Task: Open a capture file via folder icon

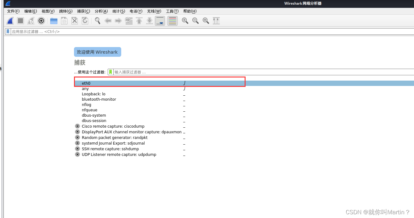Action: coord(54,21)
